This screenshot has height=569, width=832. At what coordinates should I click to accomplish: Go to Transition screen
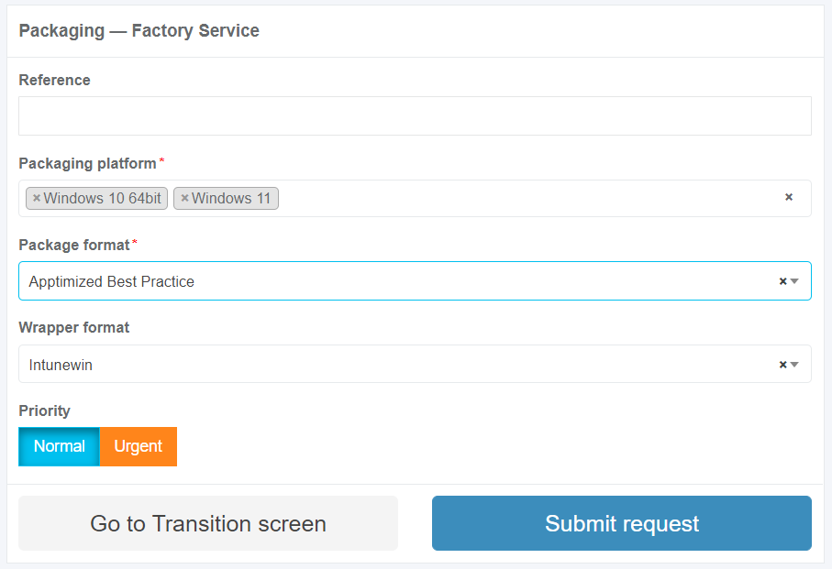208,523
